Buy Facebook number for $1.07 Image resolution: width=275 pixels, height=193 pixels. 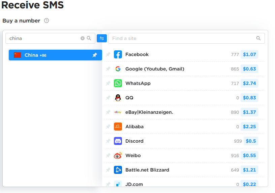coord(249,54)
